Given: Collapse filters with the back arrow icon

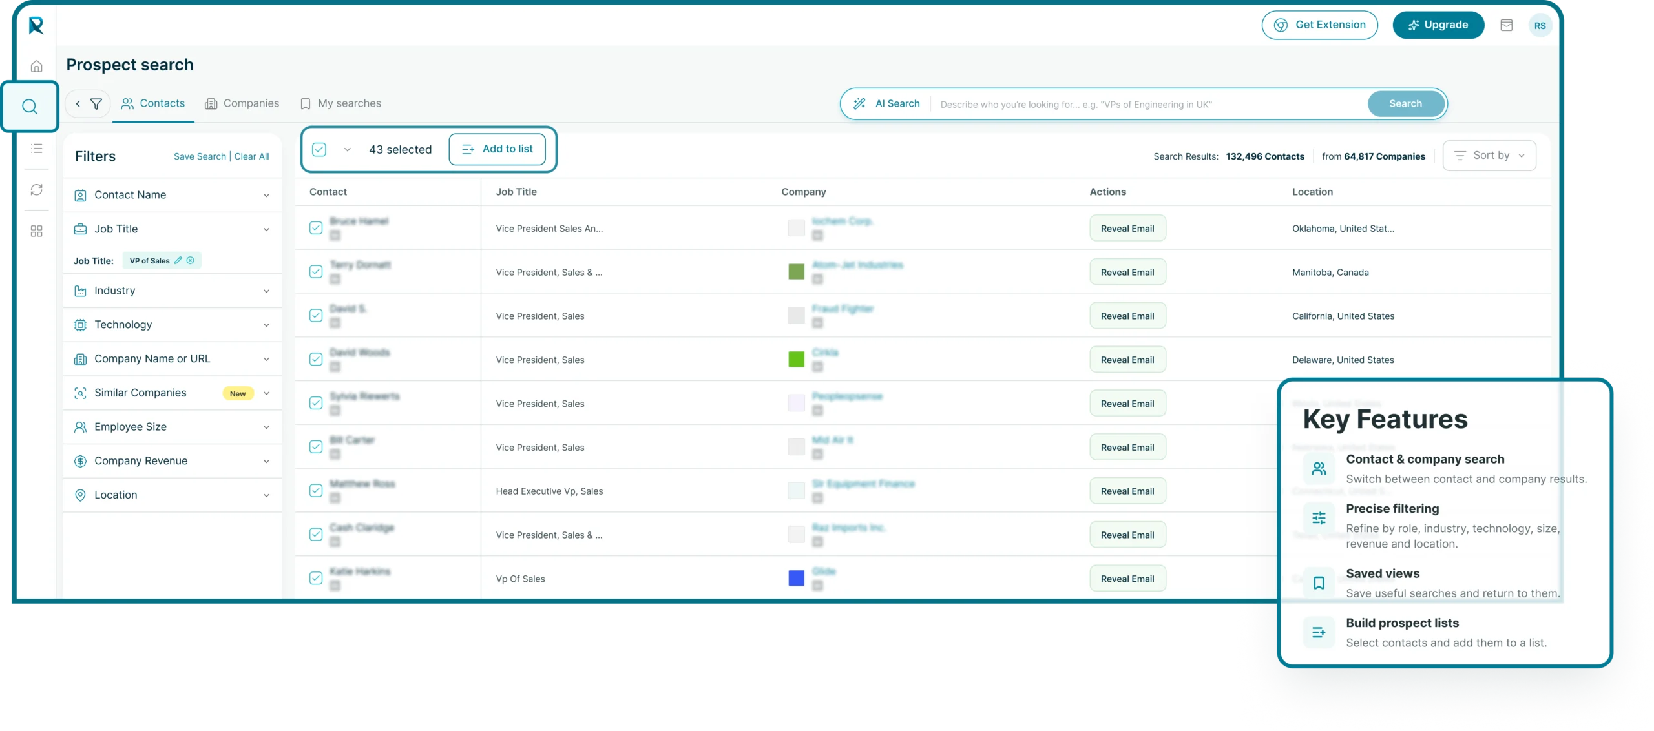Looking at the screenshot, I should pos(78,103).
